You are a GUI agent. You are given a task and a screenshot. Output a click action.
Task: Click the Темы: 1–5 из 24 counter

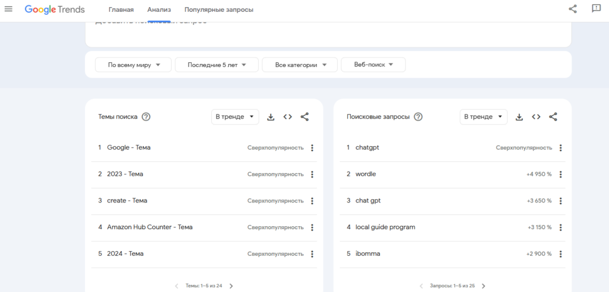[x=204, y=286]
